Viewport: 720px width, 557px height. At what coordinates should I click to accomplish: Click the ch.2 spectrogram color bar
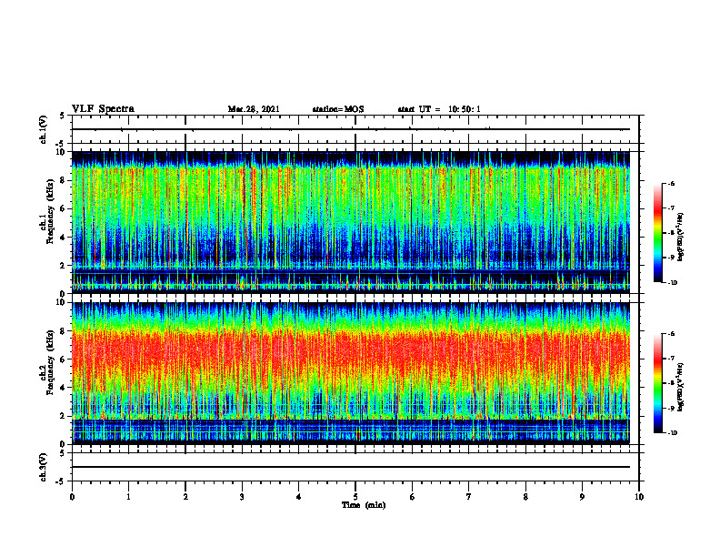[x=658, y=383]
